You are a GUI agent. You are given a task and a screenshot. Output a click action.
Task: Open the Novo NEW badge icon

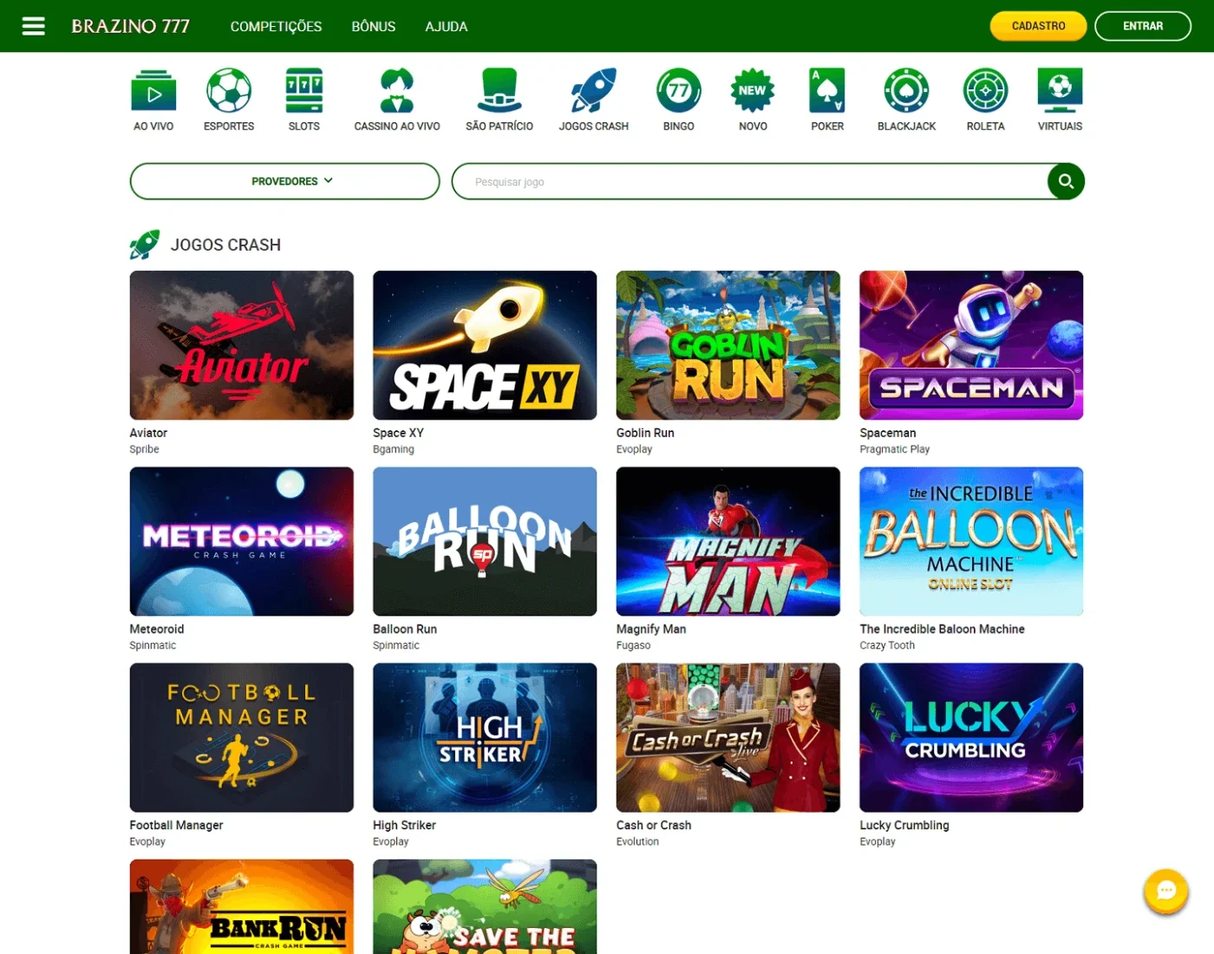coord(753,90)
